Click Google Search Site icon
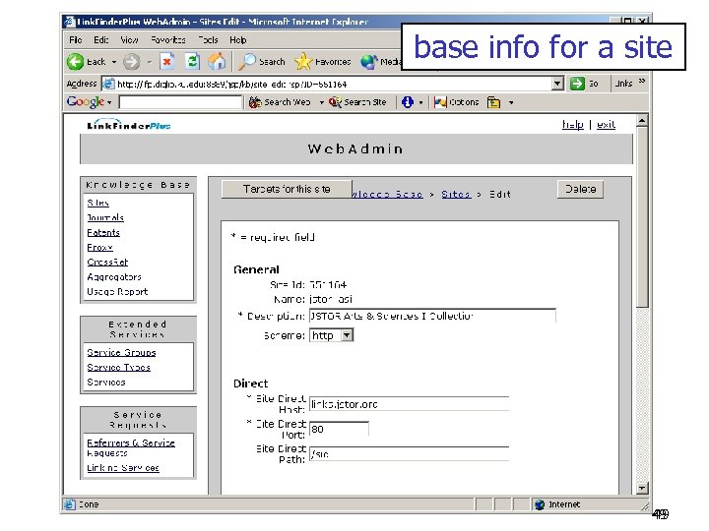The height and width of the screenshot is (531, 709). pyautogui.click(x=335, y=102)
